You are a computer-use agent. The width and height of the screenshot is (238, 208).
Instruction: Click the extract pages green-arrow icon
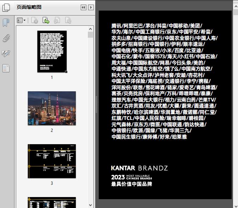pyautogui.click(x=46, y=20)
